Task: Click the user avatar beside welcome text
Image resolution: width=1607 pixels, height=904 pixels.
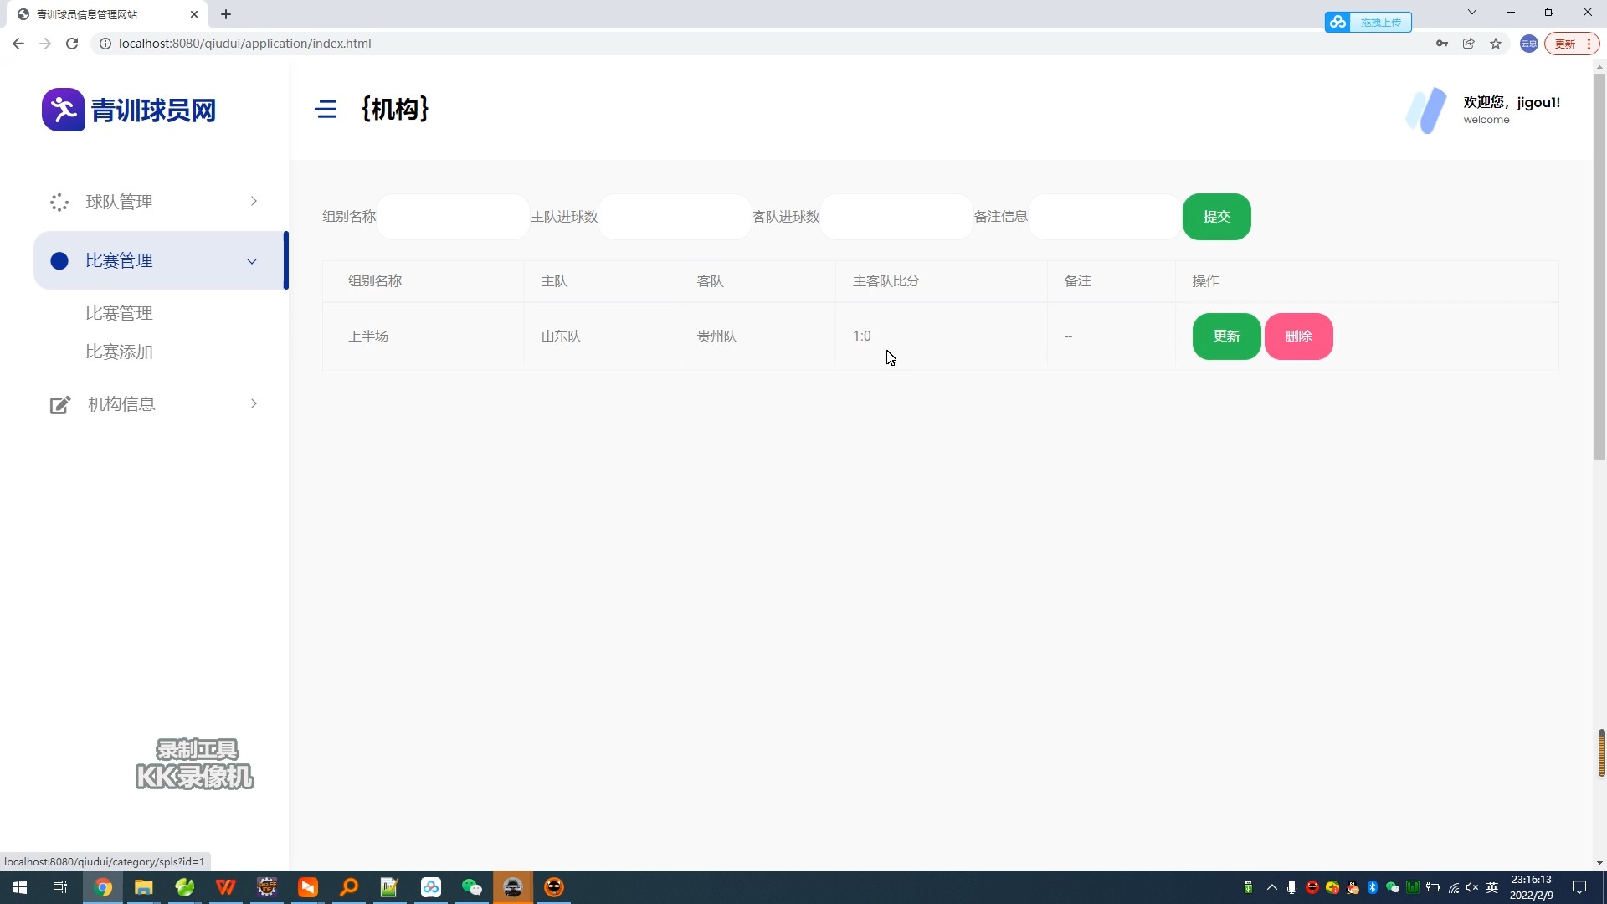Action: pyautogui.click(x=1426, y=110)
